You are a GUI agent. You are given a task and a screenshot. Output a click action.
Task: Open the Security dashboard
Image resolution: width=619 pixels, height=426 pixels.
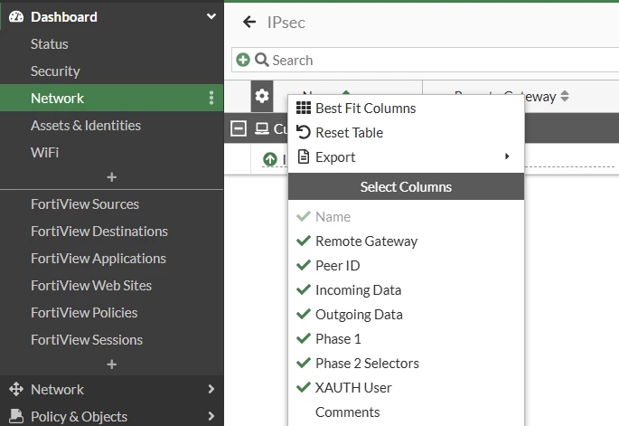(x=55, y=71)
